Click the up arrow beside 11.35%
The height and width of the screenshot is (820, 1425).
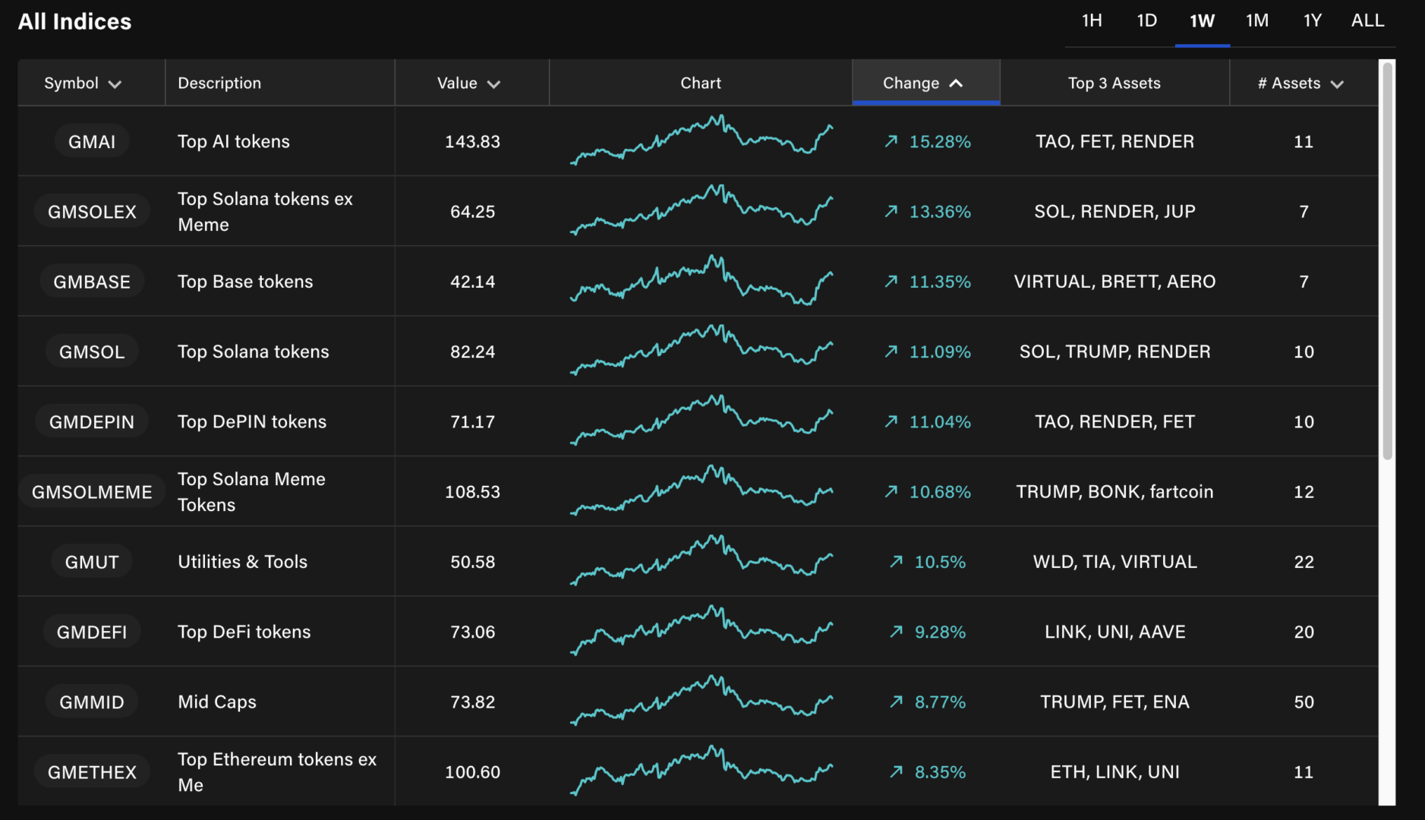(891, 282)
